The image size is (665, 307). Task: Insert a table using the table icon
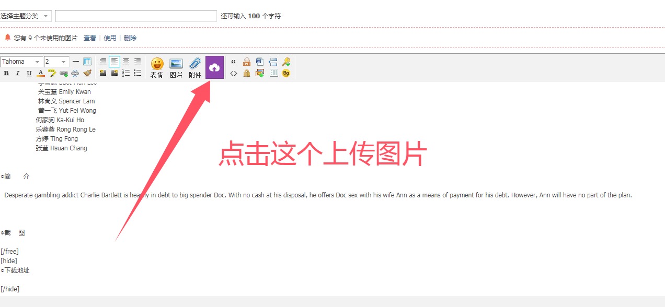[x=87, y=62]
